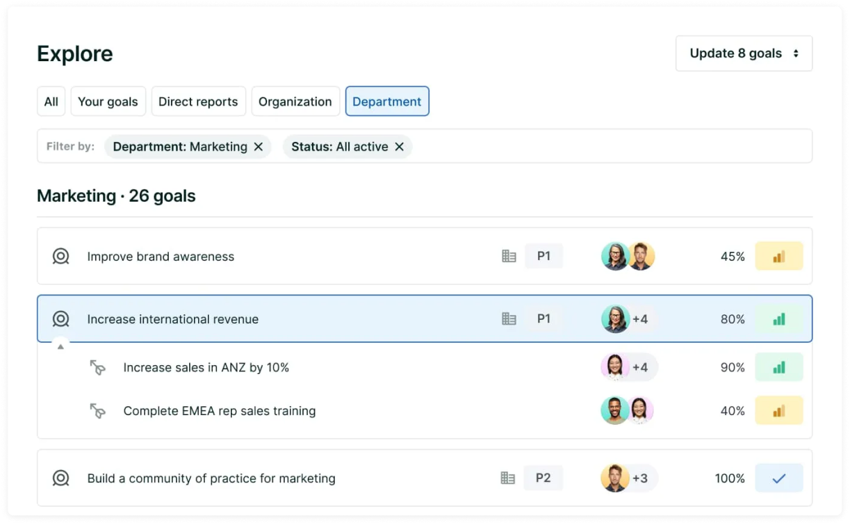The height and width of the screenshot is (525, 850).
Task: Click the 100% progress value
Action: [730, 478]
